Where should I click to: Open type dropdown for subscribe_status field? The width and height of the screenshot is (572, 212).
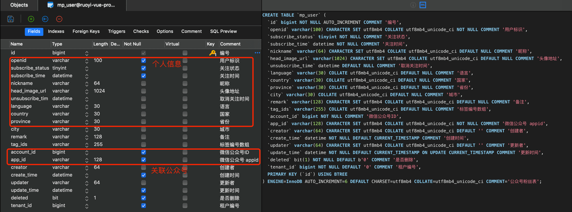(87, 68)
